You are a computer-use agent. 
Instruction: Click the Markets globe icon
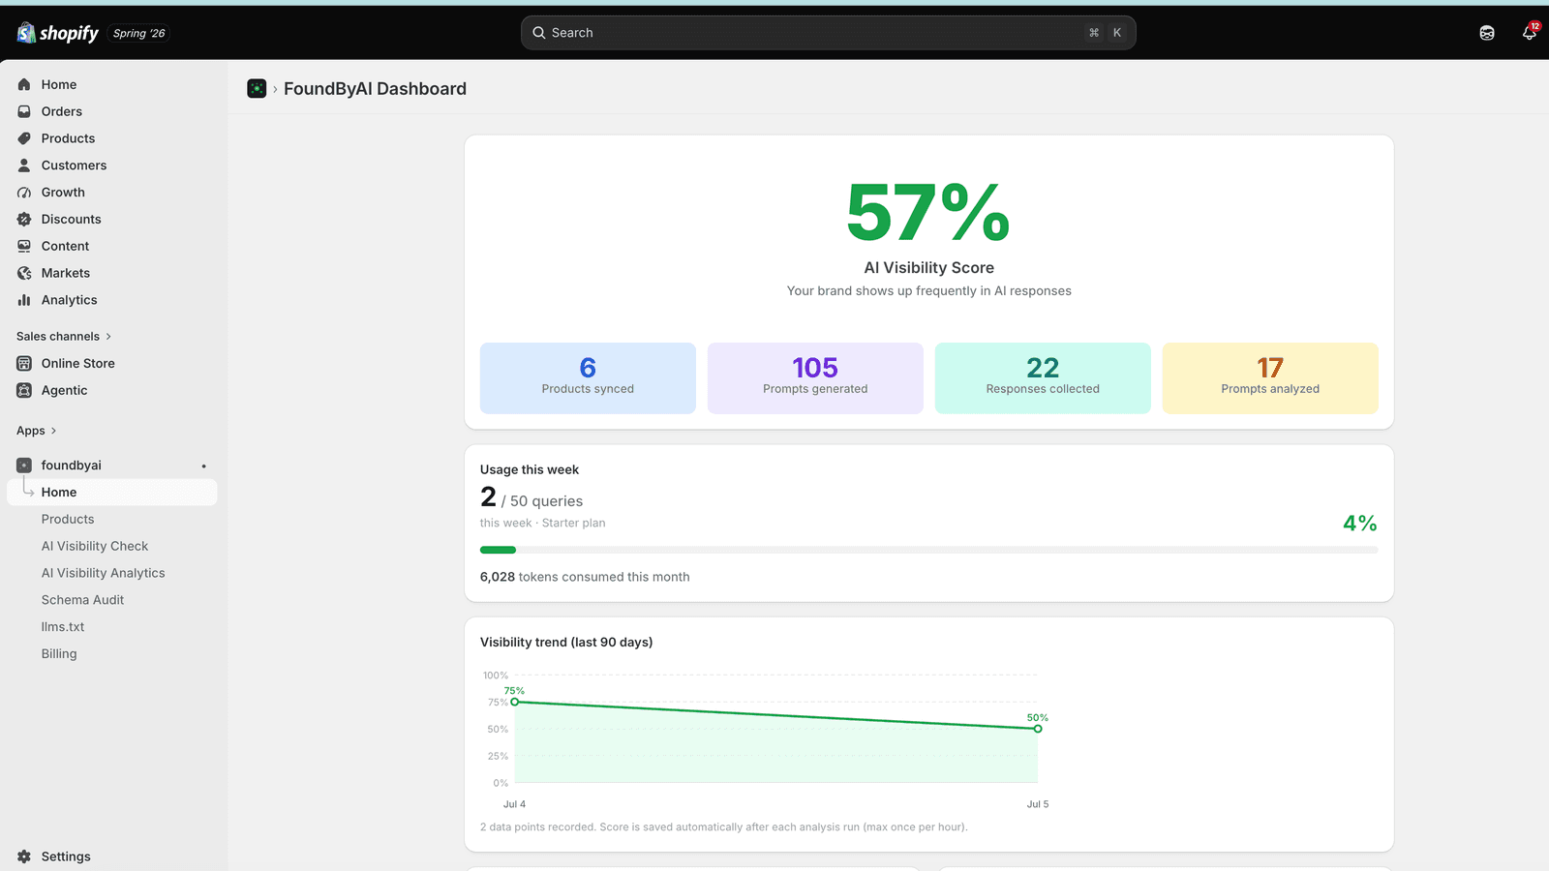pos(24,273)
